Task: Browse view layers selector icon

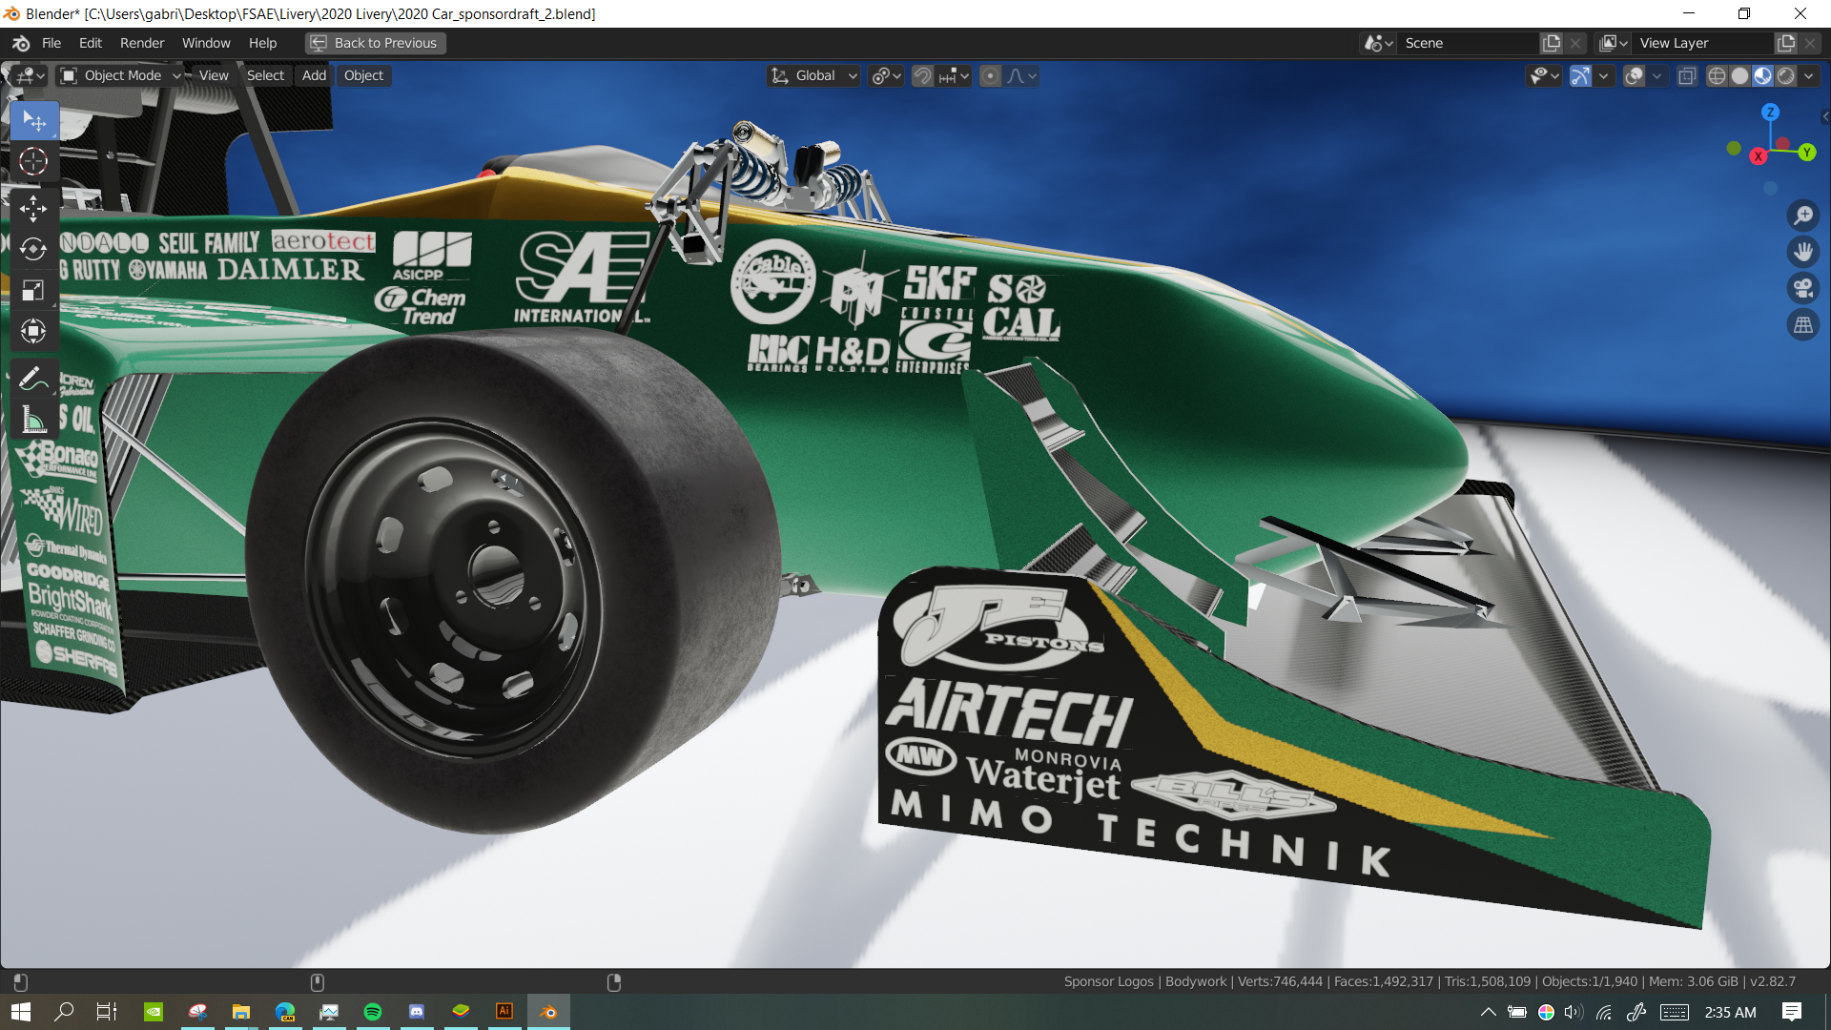Action: [x=1614, y=43]
